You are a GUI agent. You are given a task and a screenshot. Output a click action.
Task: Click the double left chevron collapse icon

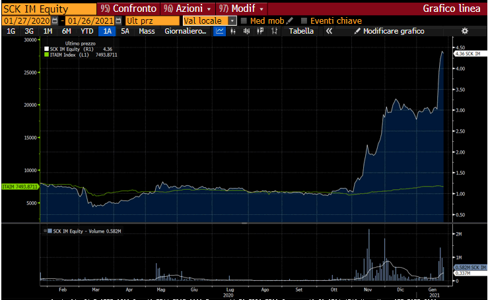(328, 31)
